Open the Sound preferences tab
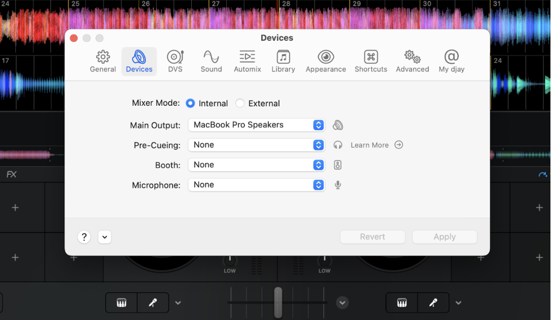This screenshot has height=320, width=551. point(211,62)
